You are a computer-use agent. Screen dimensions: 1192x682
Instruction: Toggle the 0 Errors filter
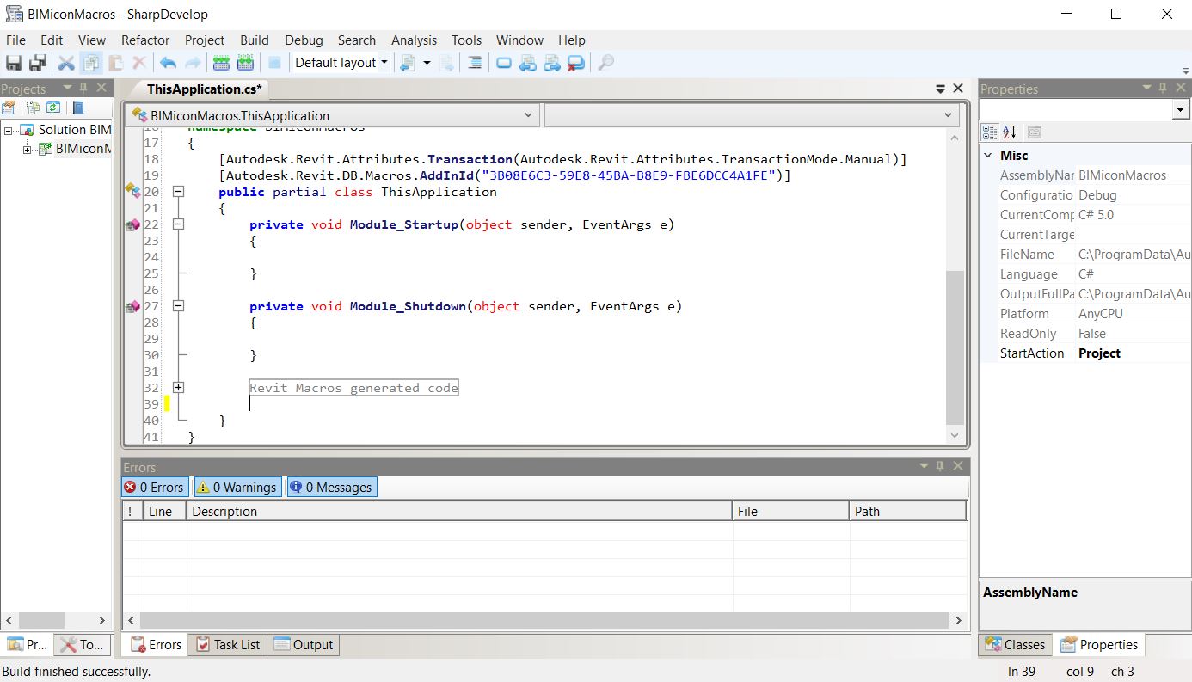(x=154, y=487)
